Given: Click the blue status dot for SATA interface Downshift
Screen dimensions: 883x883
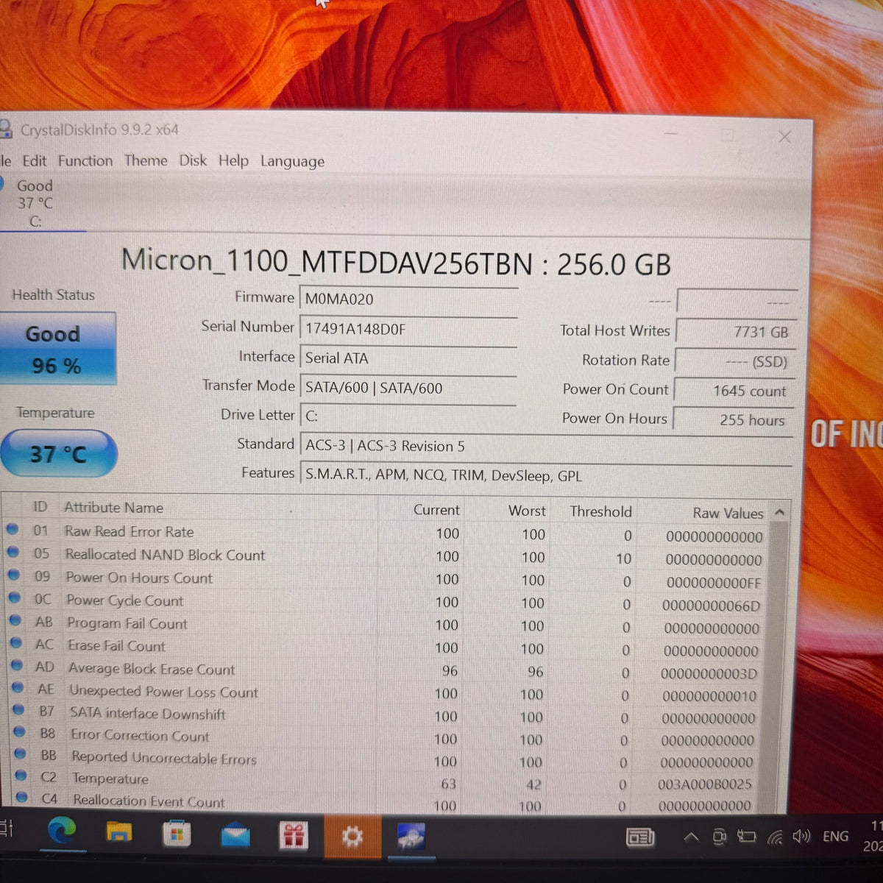Looking at the screenshot, I should click(x=18, y=710).
